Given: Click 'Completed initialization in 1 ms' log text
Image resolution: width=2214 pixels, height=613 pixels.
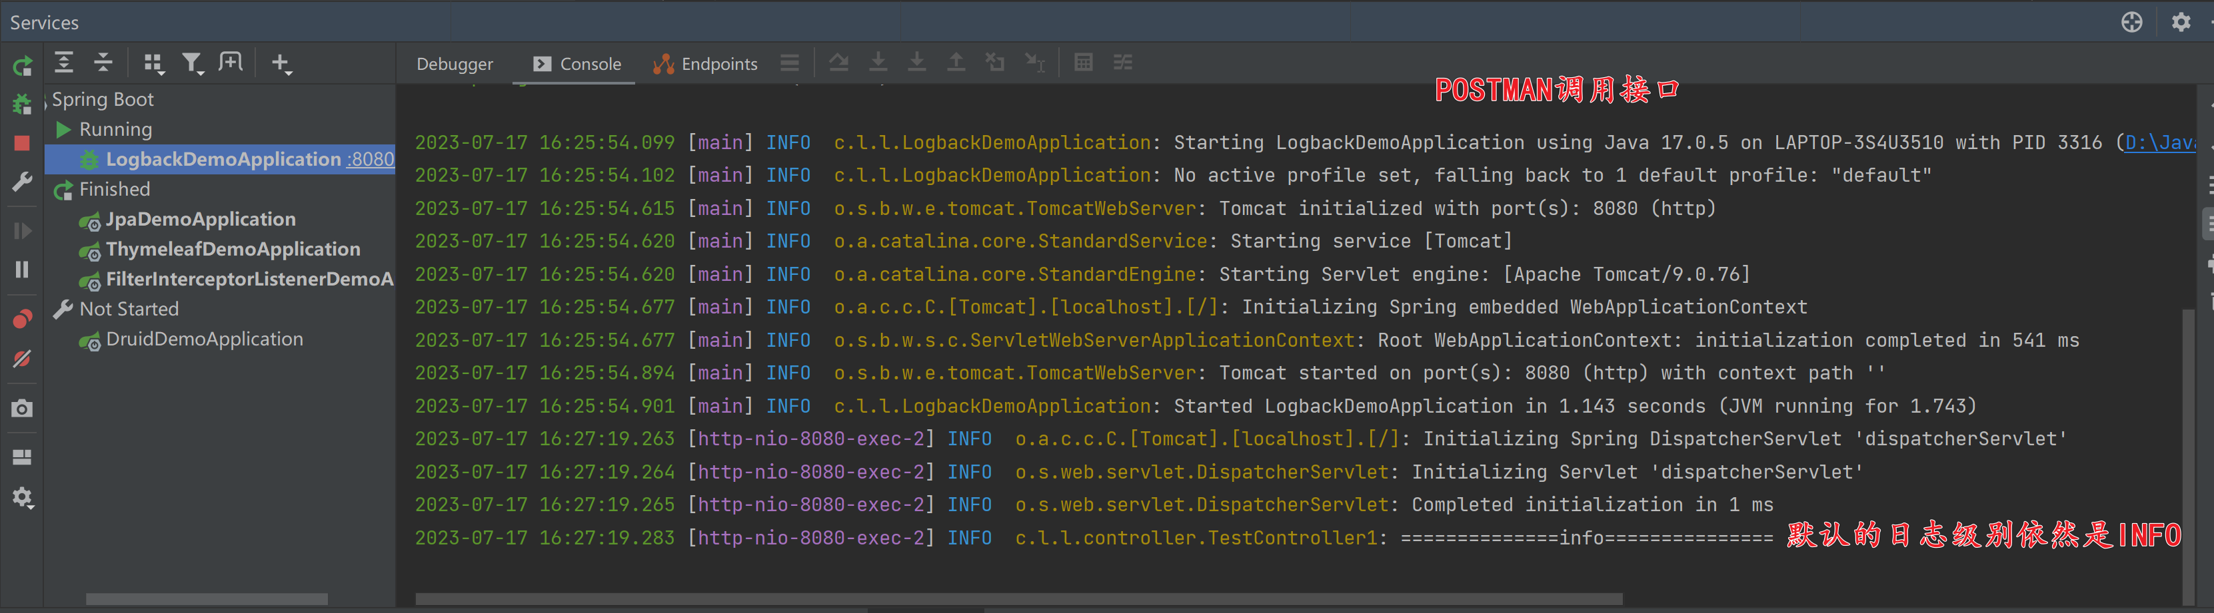Looking at the screenshot, I should pos(1592,505).
